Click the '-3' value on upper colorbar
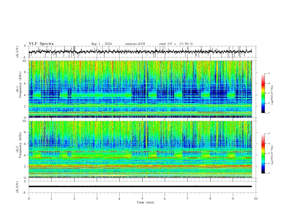Image resolution: width=288 pixels, height=223 pixels. 268,73
